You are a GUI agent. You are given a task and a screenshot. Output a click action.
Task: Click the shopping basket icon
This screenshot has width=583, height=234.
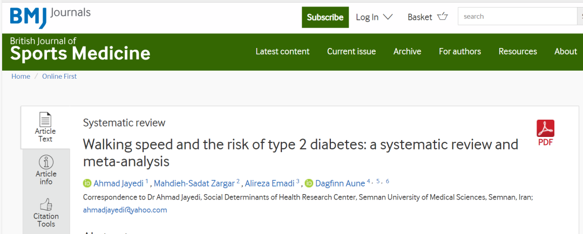pos(443,17)
